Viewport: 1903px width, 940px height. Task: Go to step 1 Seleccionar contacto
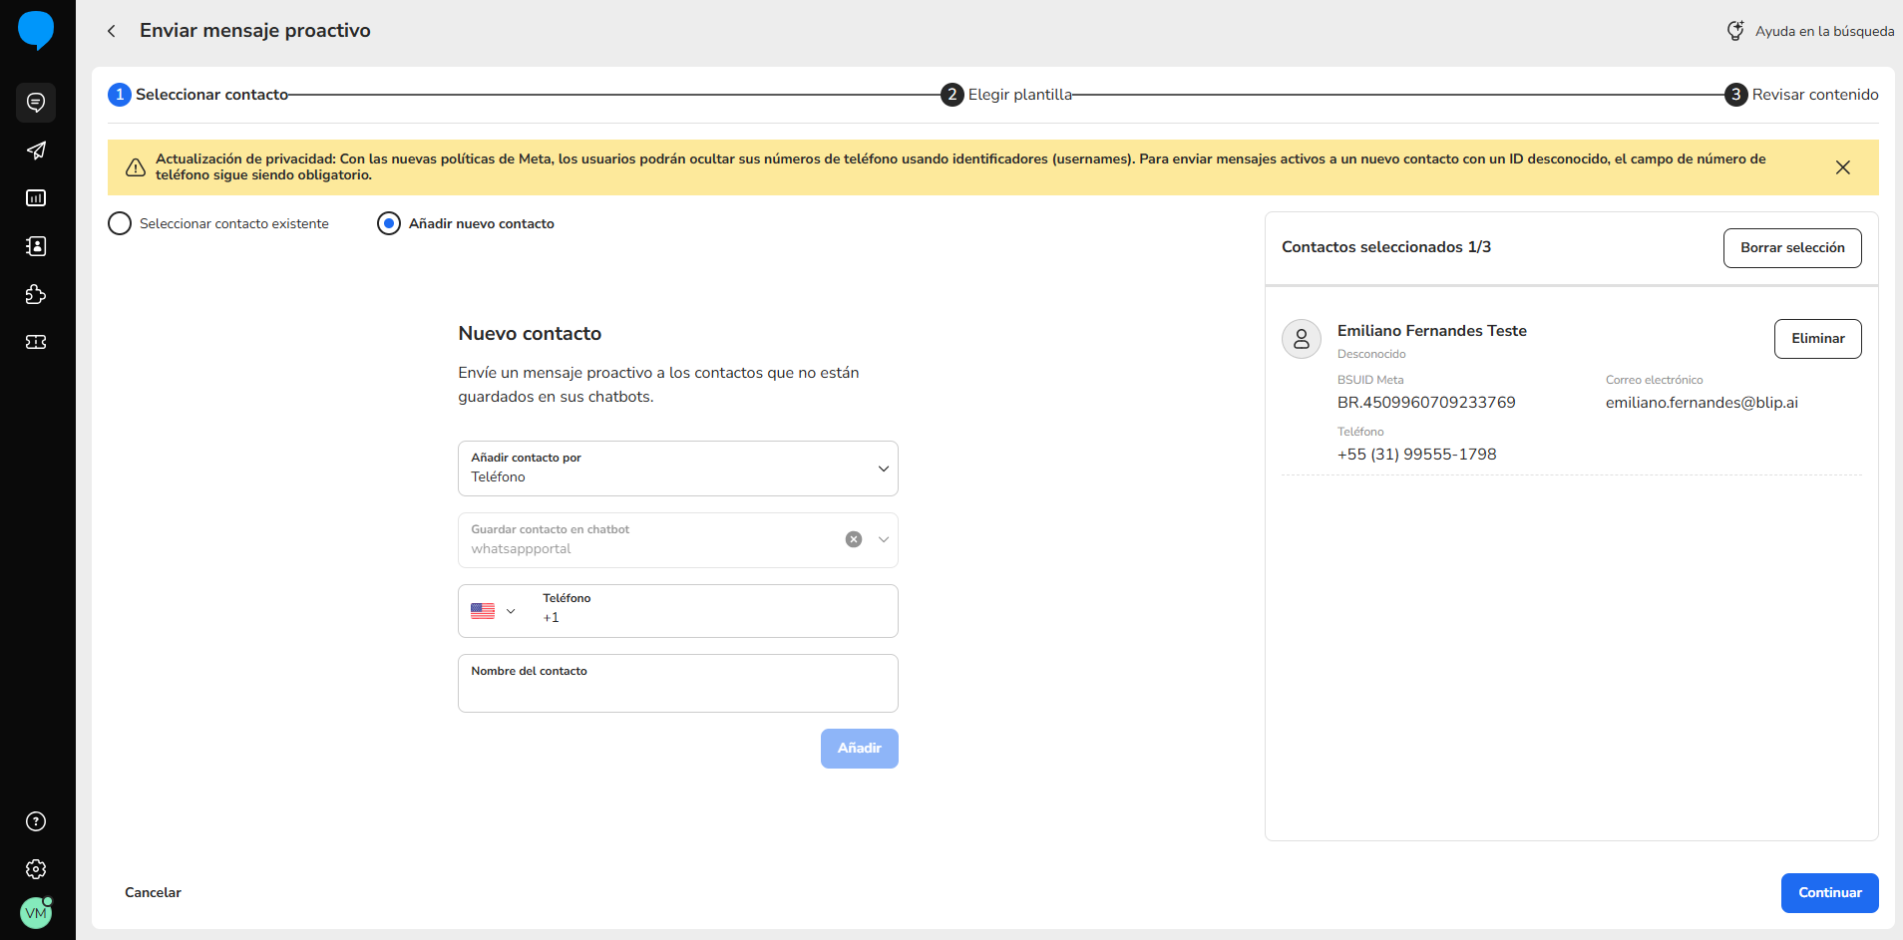(198, 95)
